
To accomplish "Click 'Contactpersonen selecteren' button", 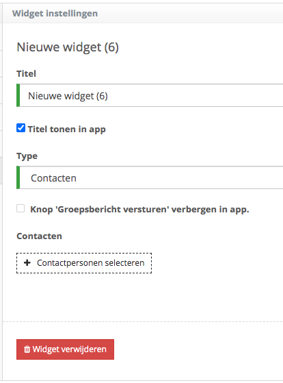I will point(84,263).
